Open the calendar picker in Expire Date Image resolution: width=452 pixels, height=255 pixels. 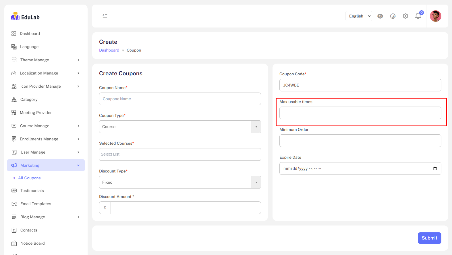435,168
